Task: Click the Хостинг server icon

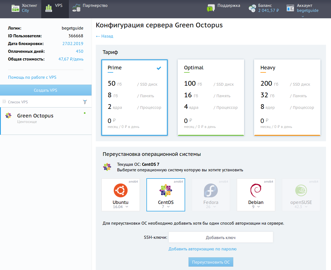Action: [x=15, y=8]
